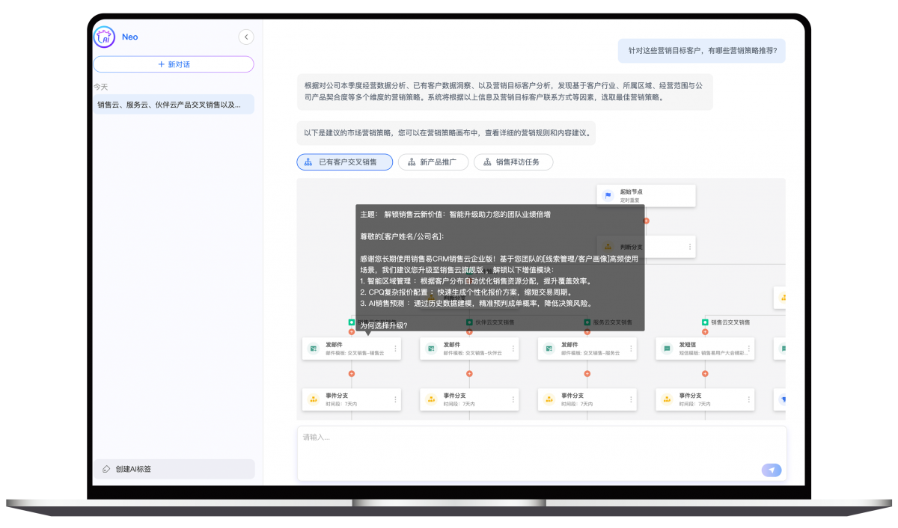Viewport: 898px width, 528px height.
Task: Collapse the sidebar with the chevron button
Action: [245, 37]
